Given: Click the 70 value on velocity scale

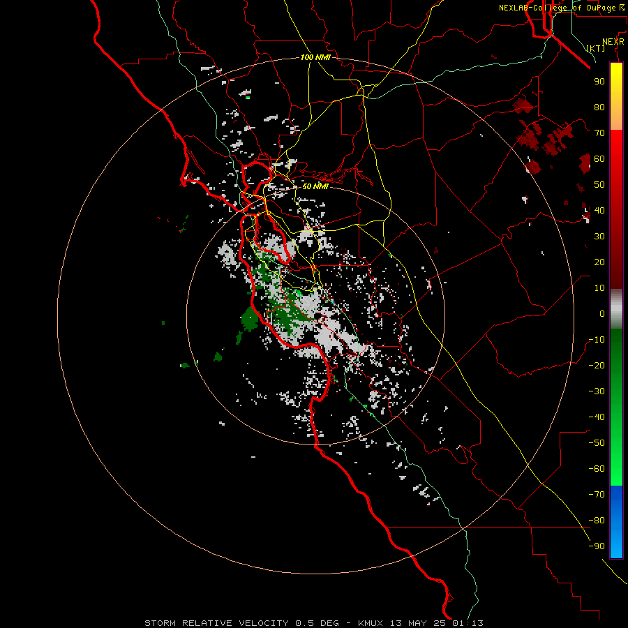Looking at the screenshot, I should point(599,133).
